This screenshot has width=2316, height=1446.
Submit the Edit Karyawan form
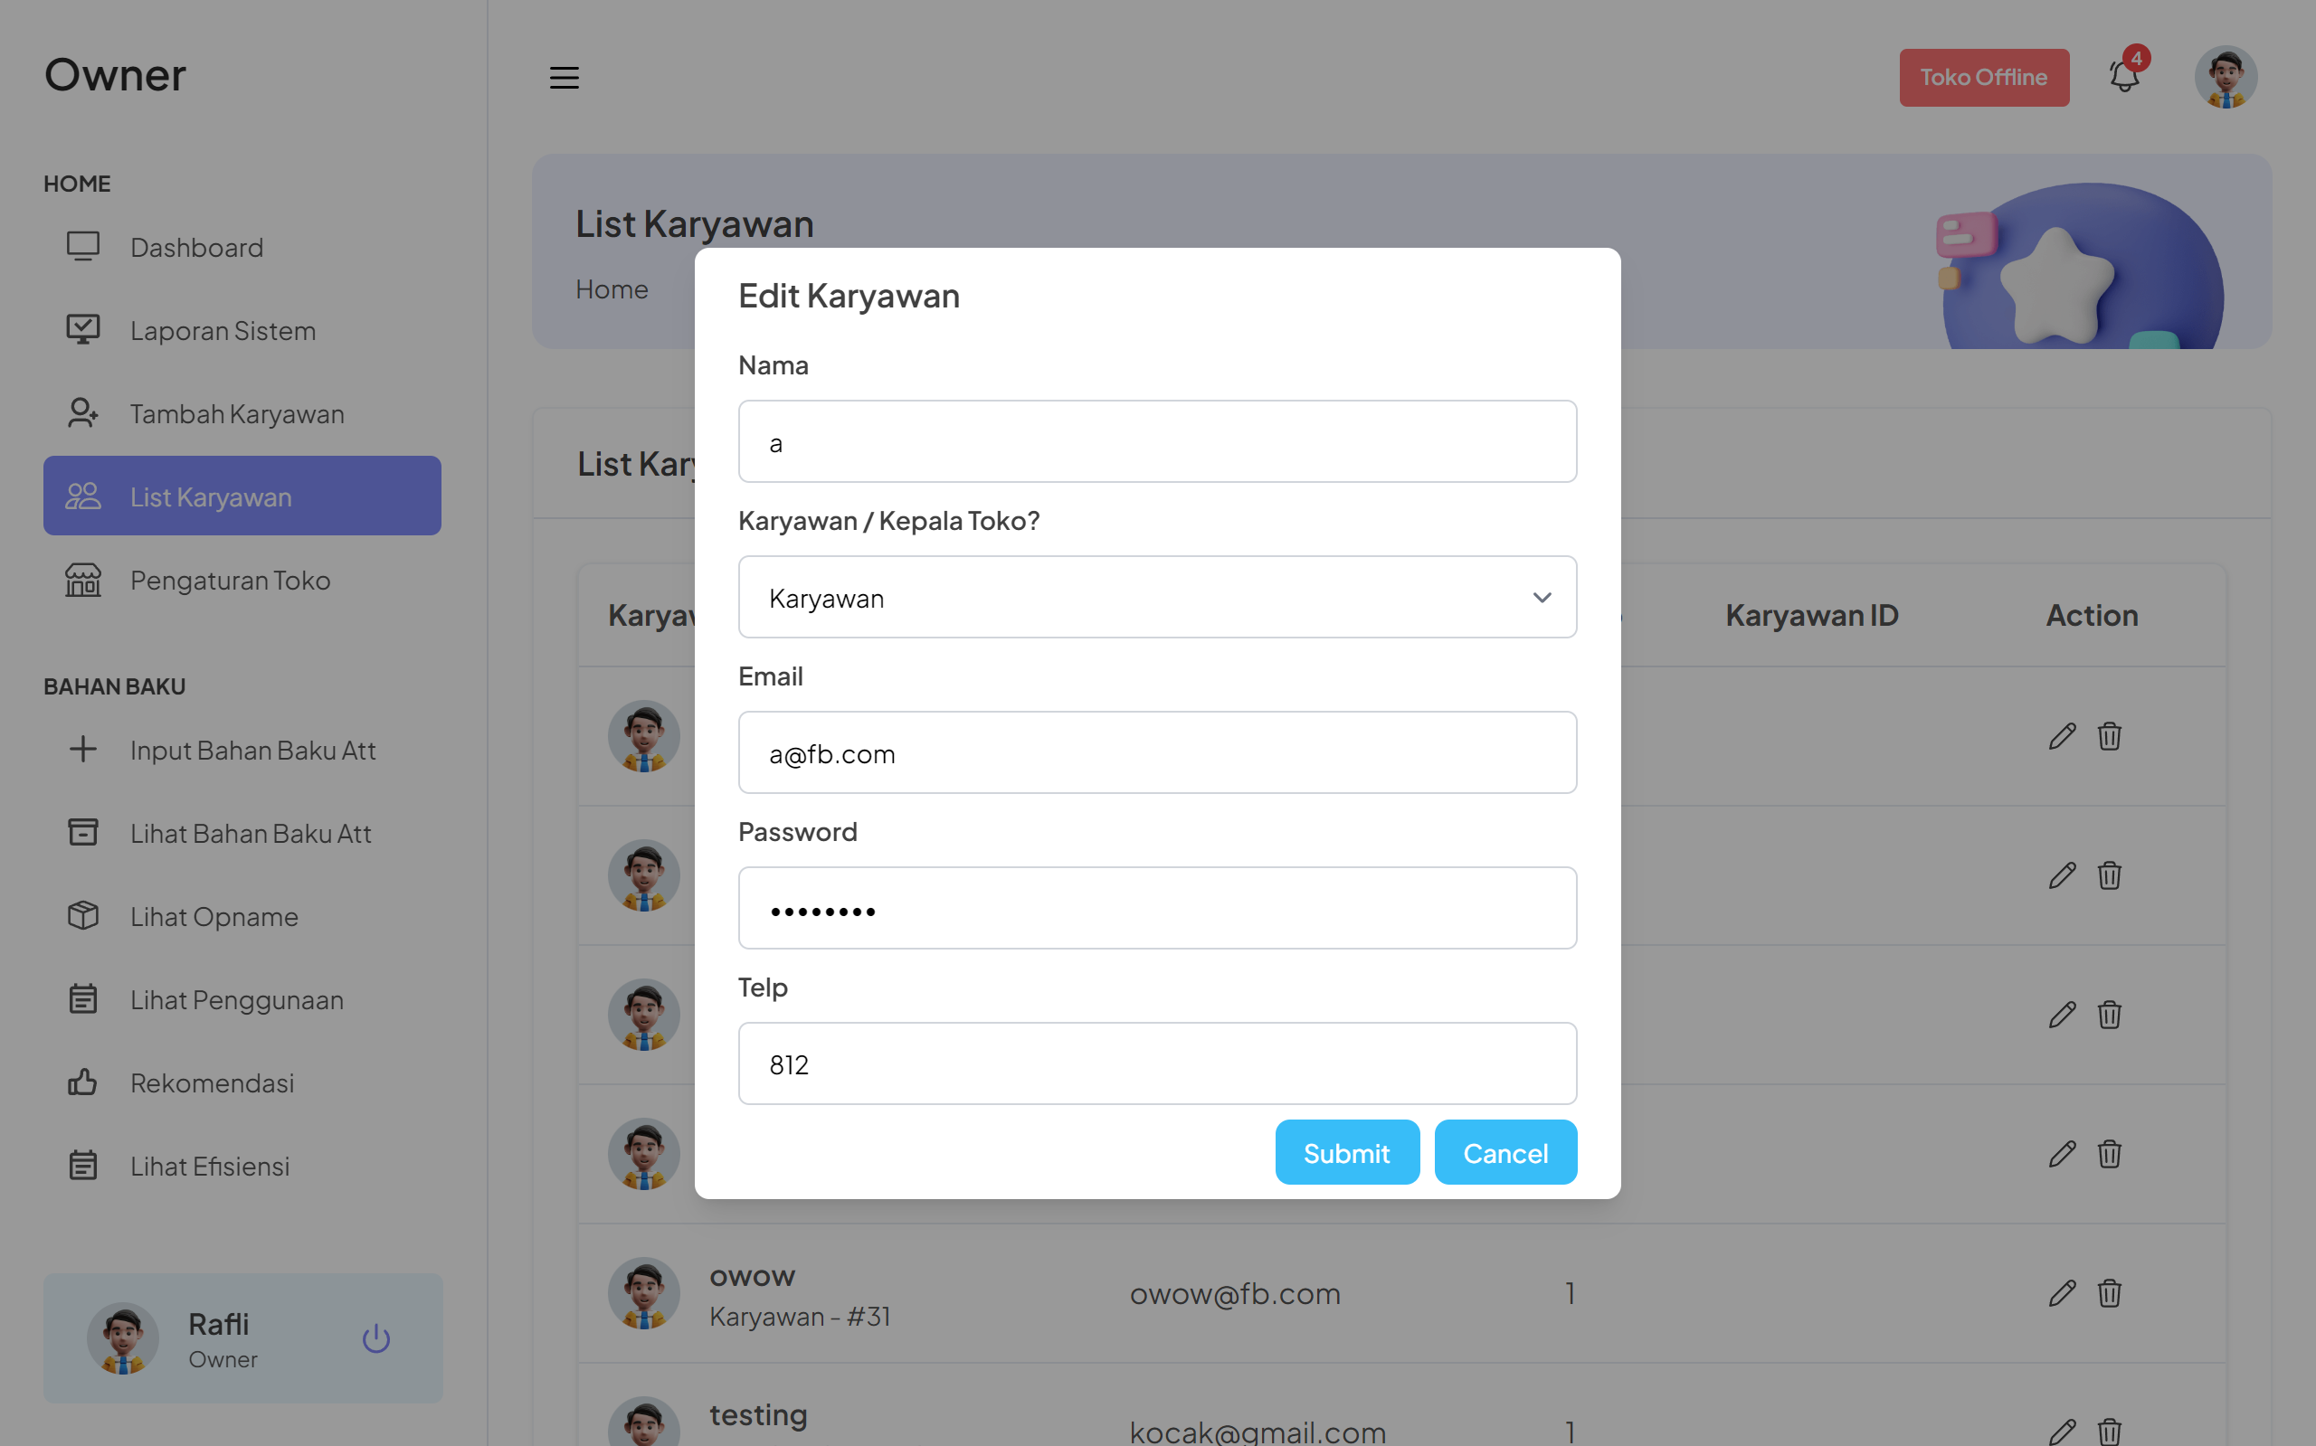(1347, 1151)
